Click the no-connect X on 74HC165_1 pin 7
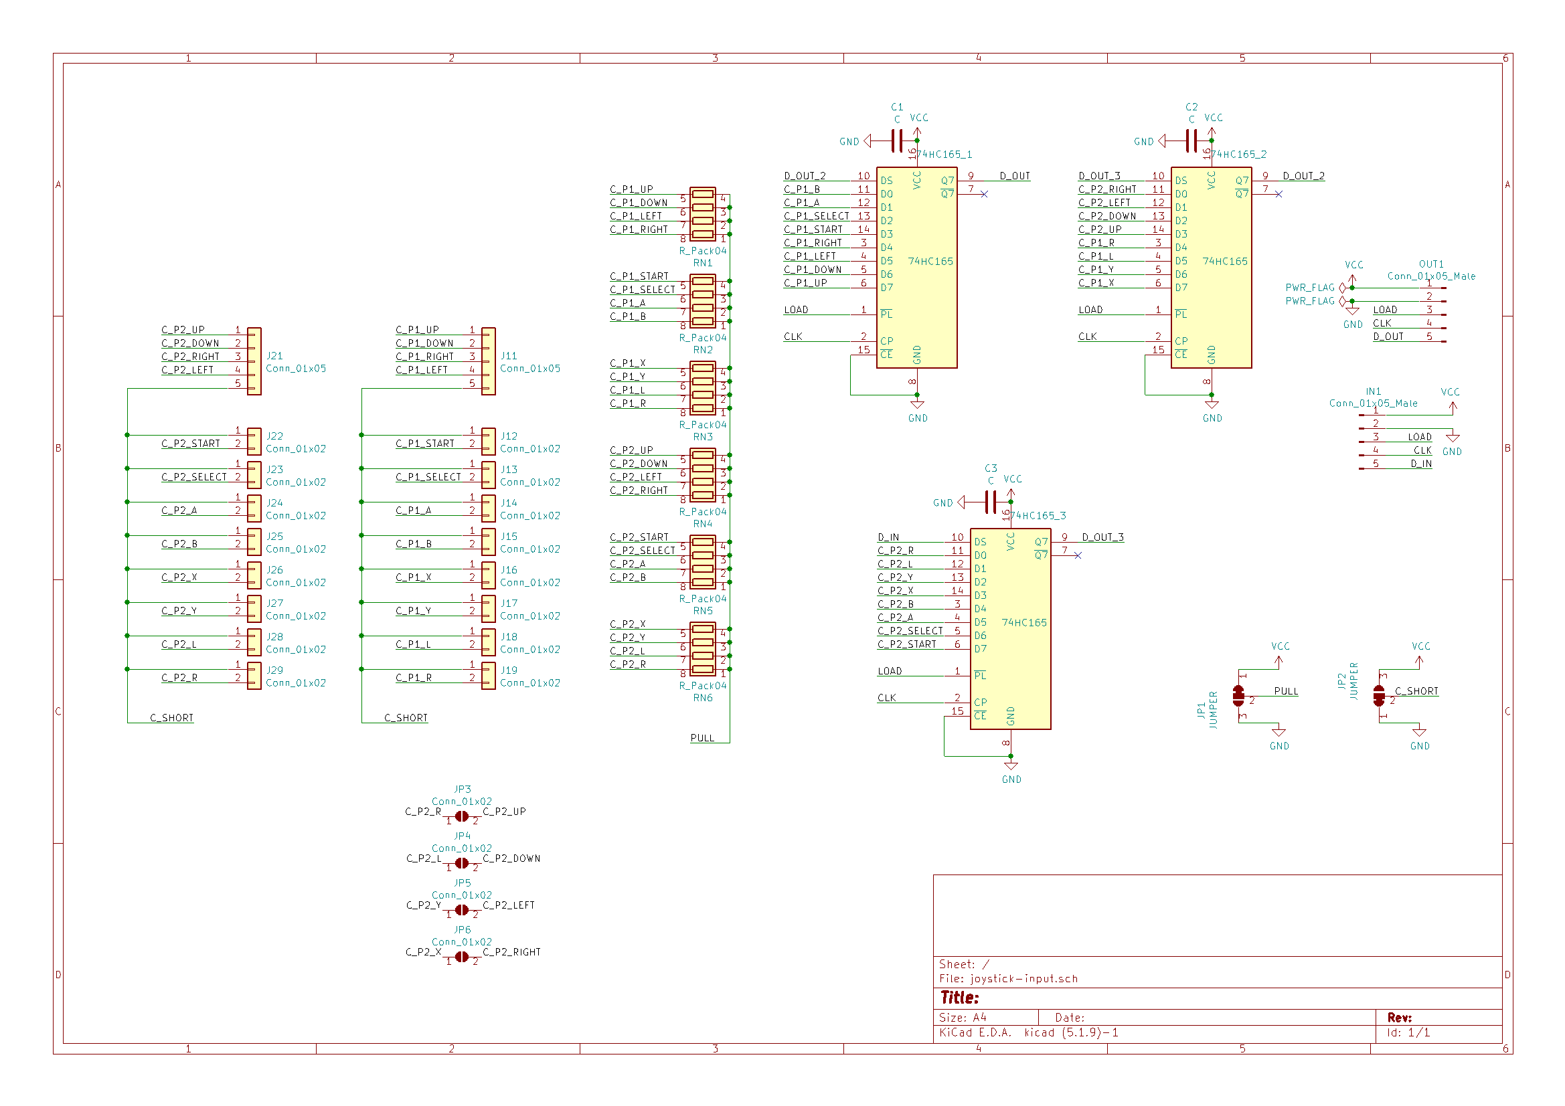Viewport: 1565px width, 1106px height. 984,194
